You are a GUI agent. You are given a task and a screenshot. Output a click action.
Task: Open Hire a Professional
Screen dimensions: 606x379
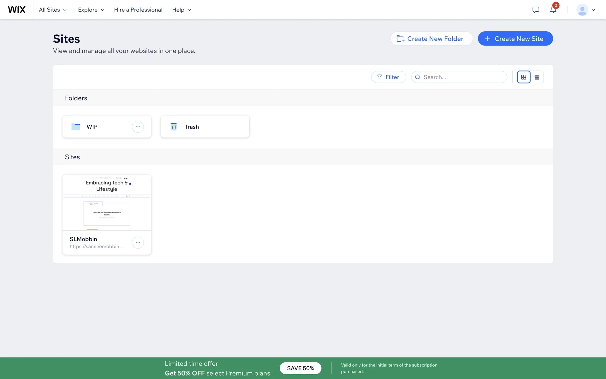pyautogui.click(x=138, y=10)
